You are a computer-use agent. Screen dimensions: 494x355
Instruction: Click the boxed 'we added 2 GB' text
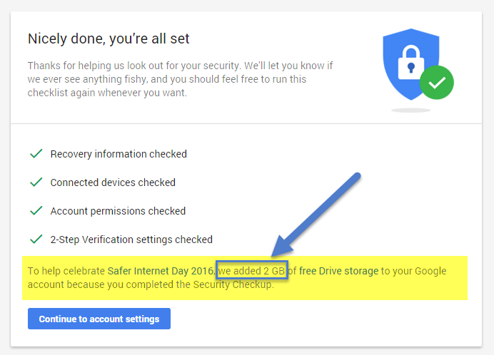(x=252, y=270)
